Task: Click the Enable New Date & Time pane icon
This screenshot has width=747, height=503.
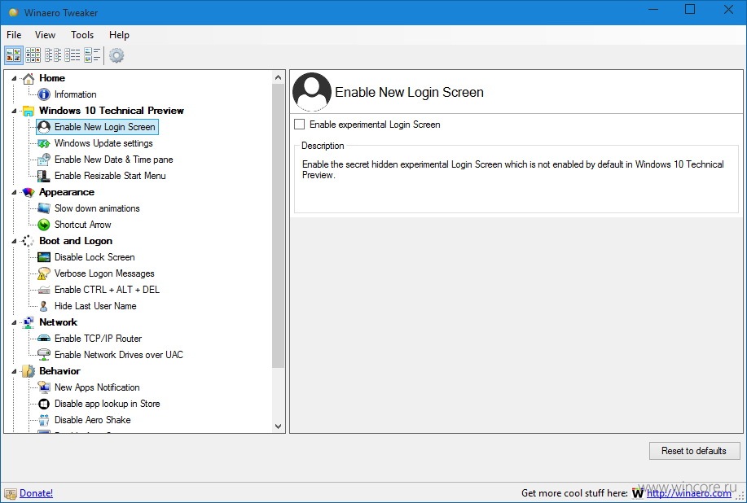Action: click(x=44, y=160)
